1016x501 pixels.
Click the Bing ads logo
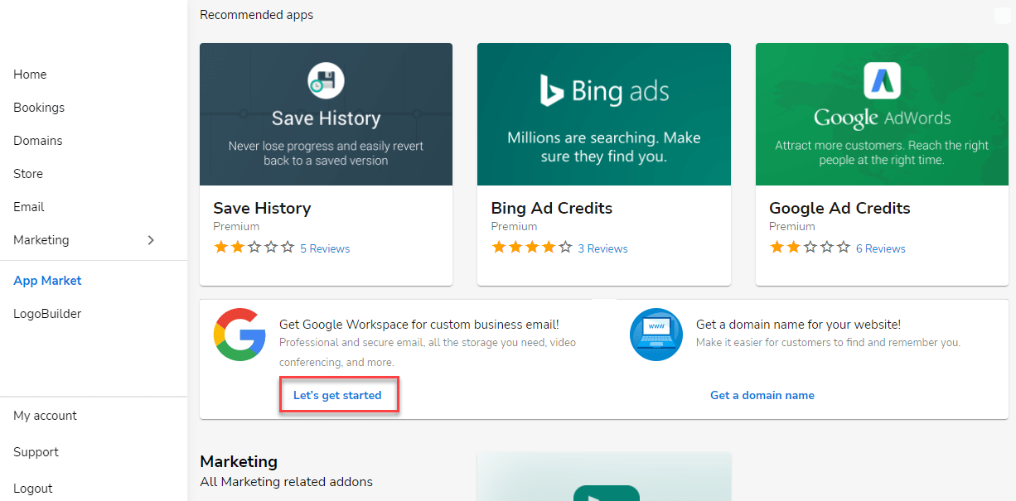(604, 90)
